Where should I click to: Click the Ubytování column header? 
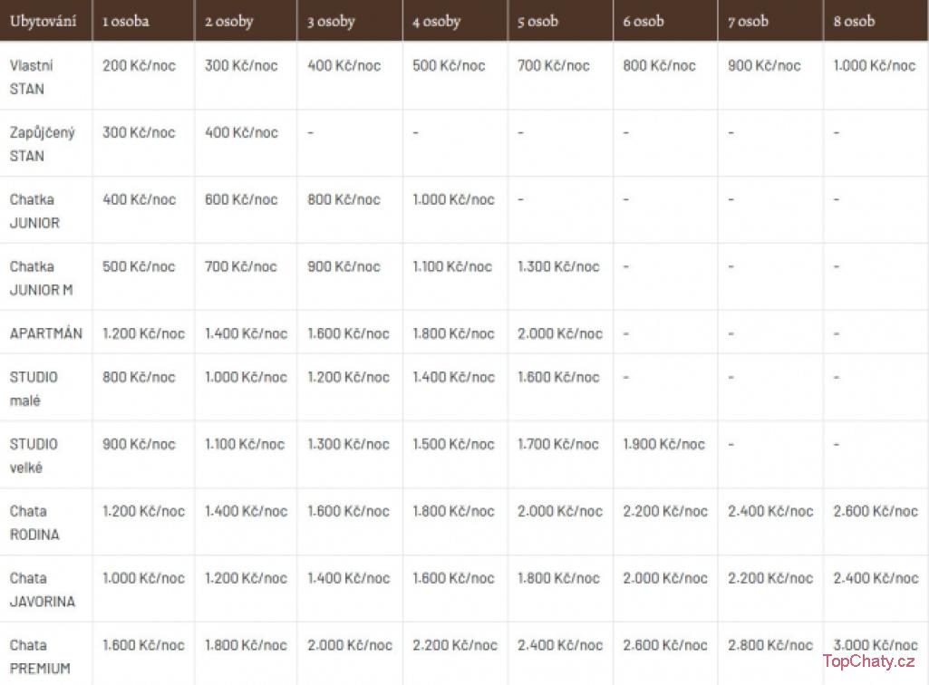(44, 22)
